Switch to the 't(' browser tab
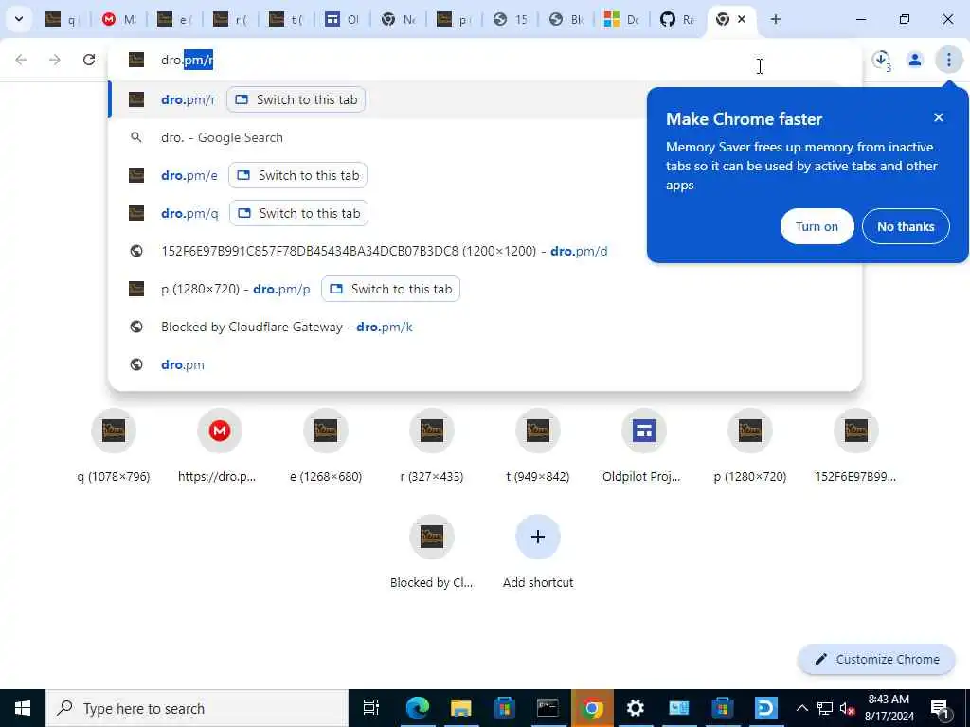The image size is (970, 727). [286, 19]
